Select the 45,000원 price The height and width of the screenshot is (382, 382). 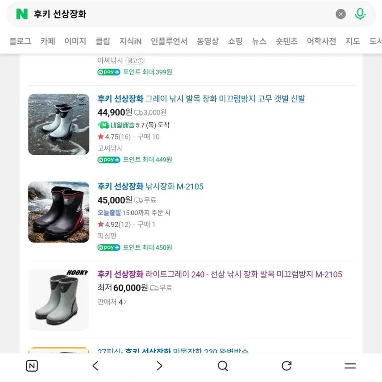(115, 200)
